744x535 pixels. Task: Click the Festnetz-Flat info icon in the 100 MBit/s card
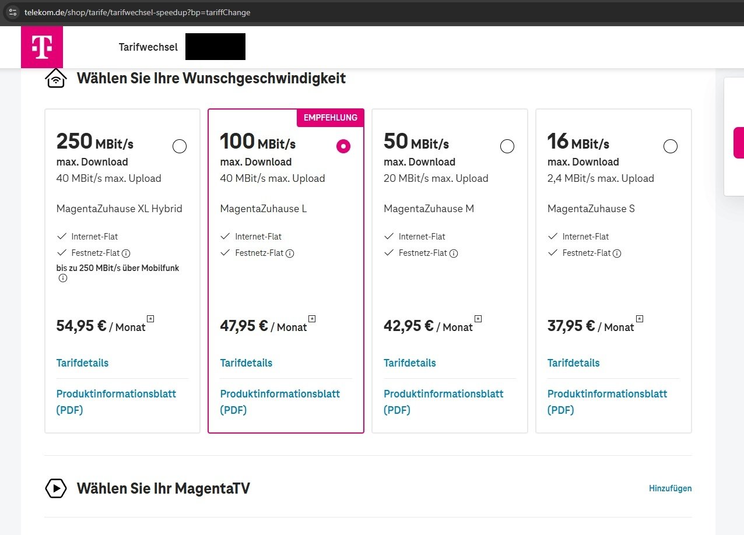pyautogui.click(x=290, y=253)
